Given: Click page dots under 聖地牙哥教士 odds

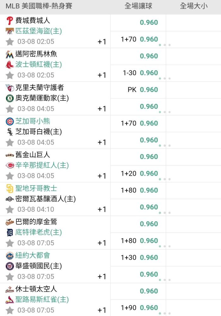Looking at the screenshot, I should tap(164, 213).
